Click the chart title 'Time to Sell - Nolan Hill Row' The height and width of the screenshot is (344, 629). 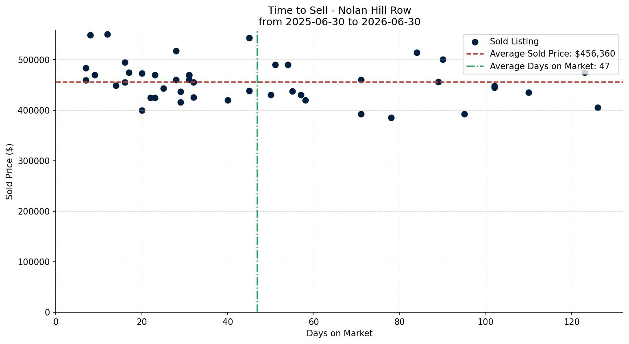(x=340, y=11)
